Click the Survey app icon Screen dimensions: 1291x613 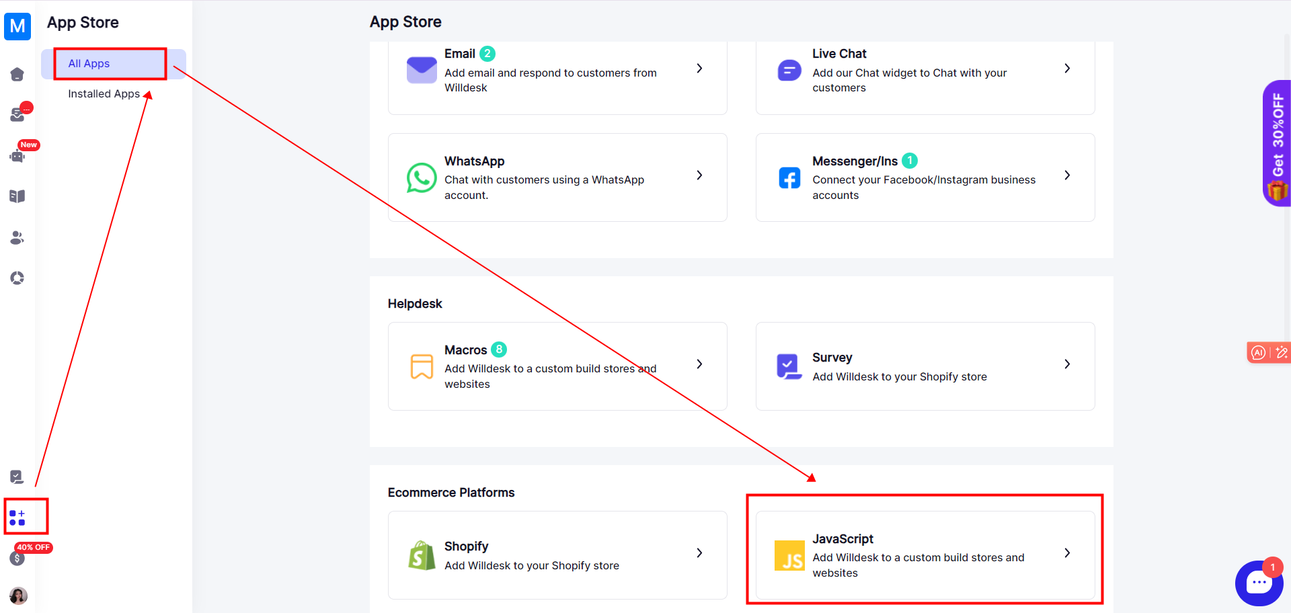[x=789, y=367]
